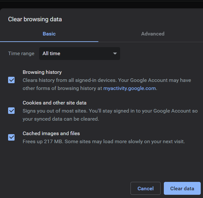Open the Time range dropdown showing All time
This screenshot has height=198, width=203.
tap(80, 54)
